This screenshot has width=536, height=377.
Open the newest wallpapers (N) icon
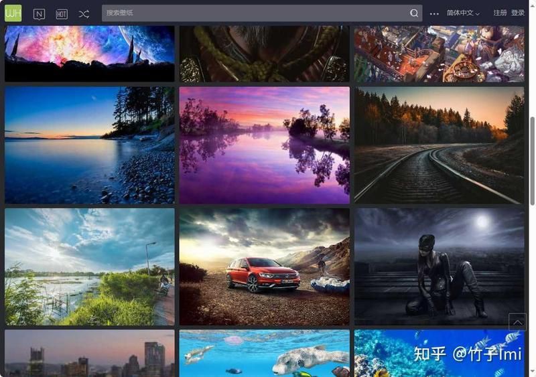tap(39, 14)
